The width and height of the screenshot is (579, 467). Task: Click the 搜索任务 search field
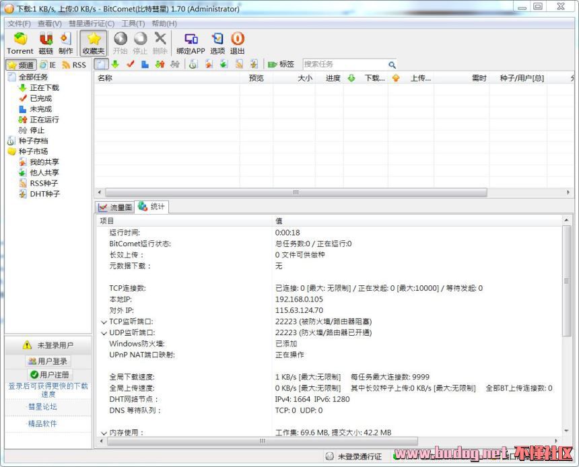click(345, 64)
